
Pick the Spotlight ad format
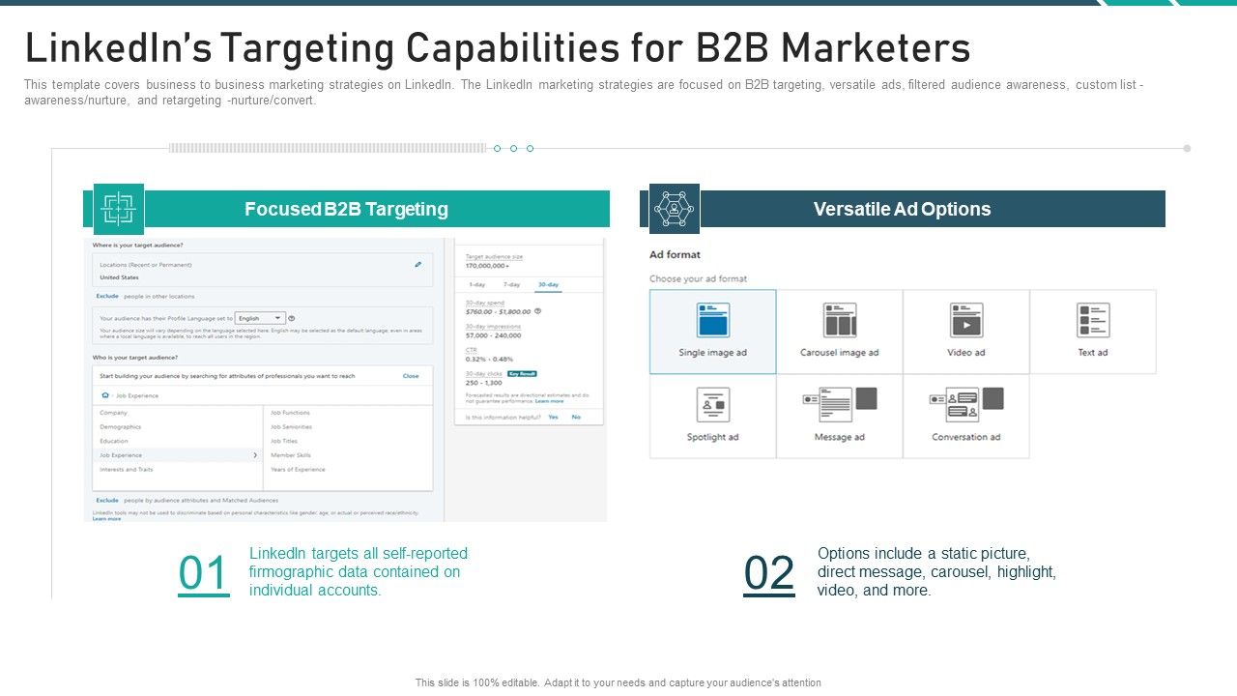click(712, 417)
